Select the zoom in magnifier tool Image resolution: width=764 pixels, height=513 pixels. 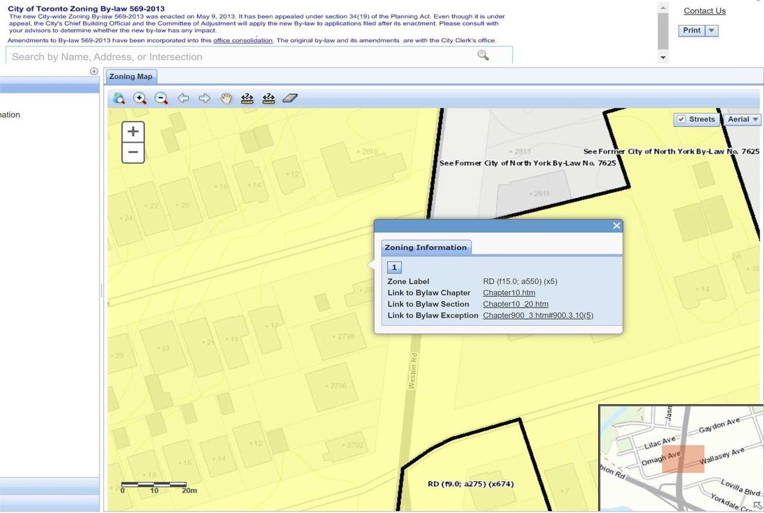(x=140, y=98)
